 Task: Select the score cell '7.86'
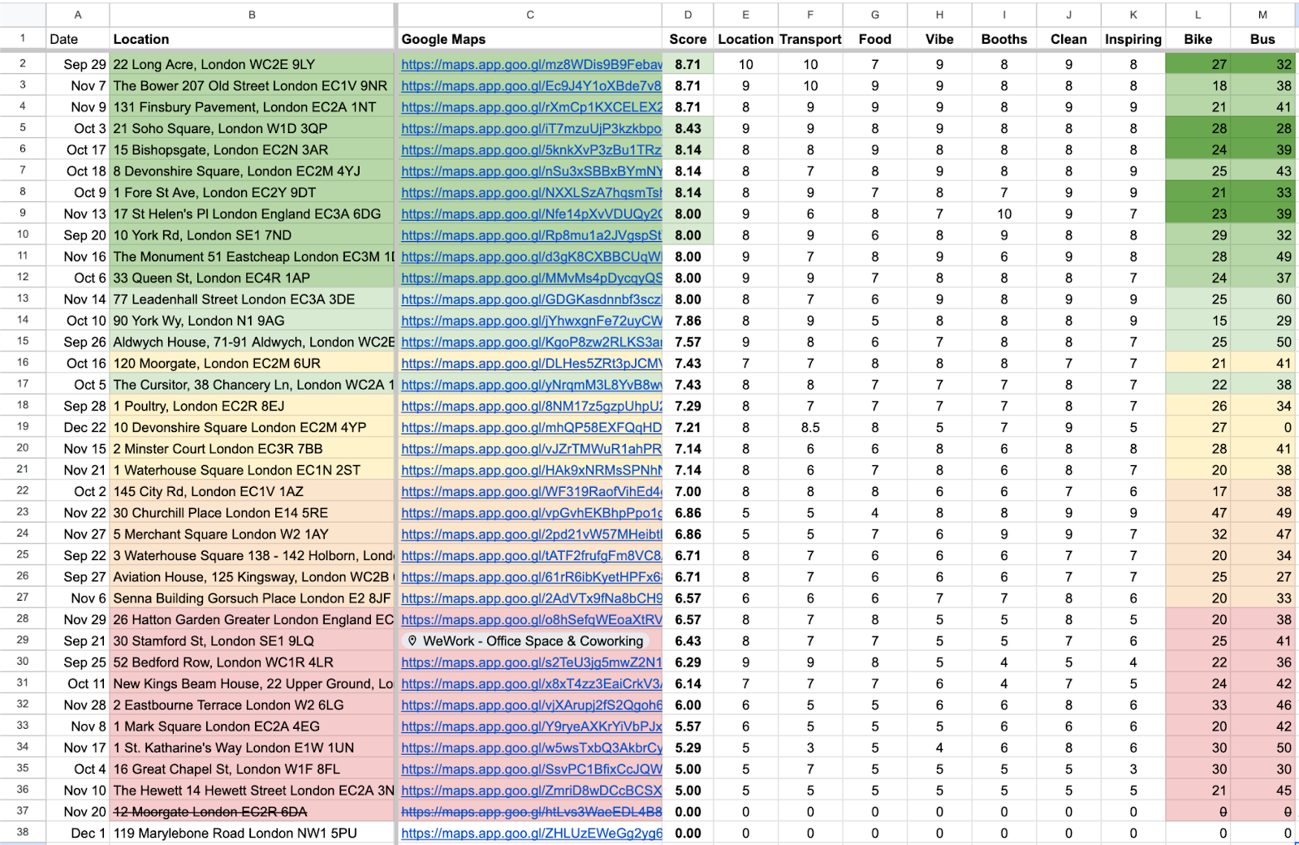click(x=688, y=321)
